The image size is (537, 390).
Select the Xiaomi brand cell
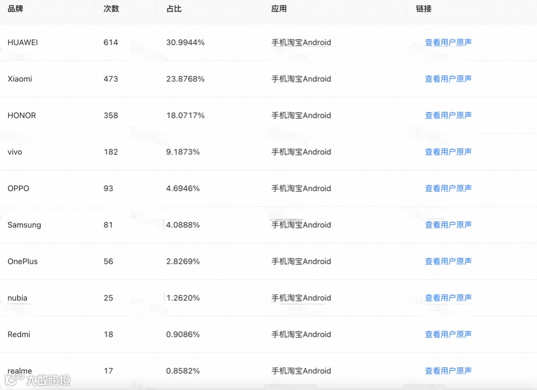[x=20, y=79]
